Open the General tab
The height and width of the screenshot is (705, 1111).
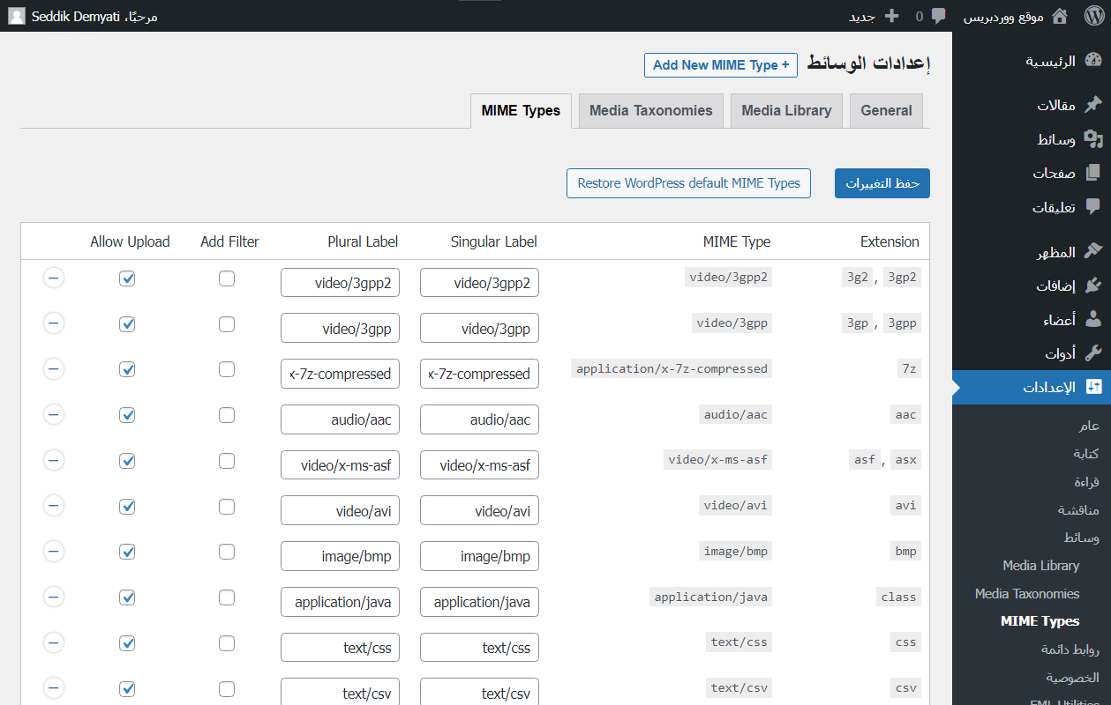point(886,111)
